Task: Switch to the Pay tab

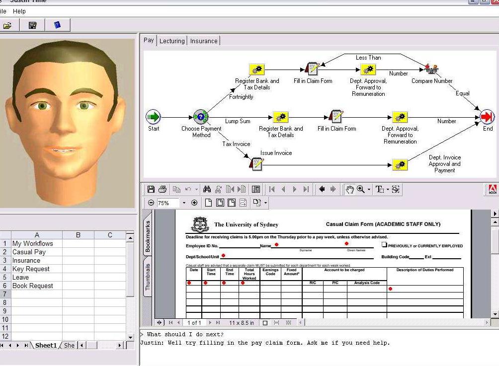Action: (x=149, y=40)
